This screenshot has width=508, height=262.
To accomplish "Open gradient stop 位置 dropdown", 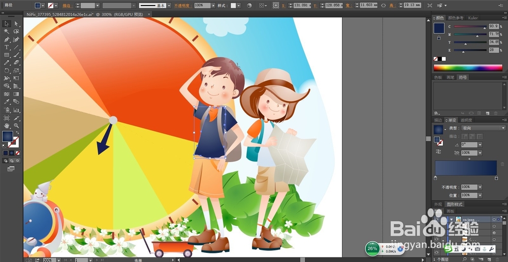I will click(480, 195).
